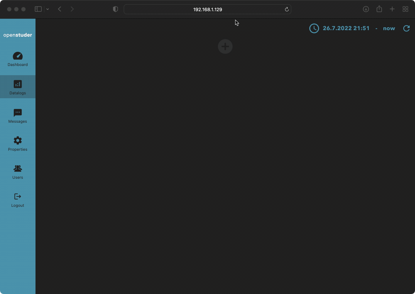Change the end time labeled now

389,28
